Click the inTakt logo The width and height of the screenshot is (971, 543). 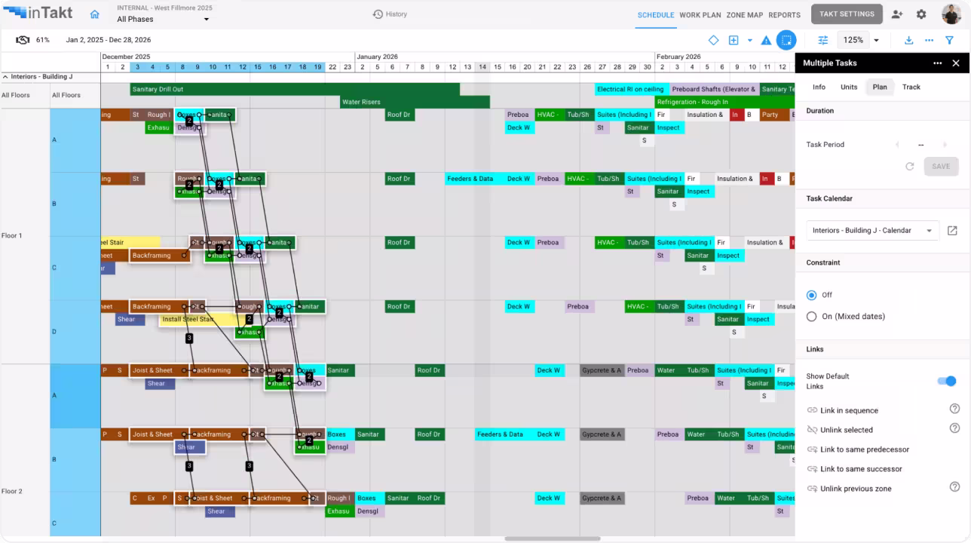click(38, 14)
